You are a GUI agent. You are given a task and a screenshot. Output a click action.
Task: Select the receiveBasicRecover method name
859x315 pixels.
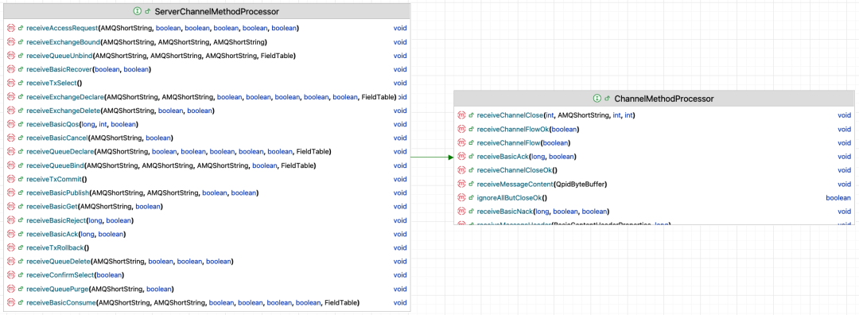59,69
